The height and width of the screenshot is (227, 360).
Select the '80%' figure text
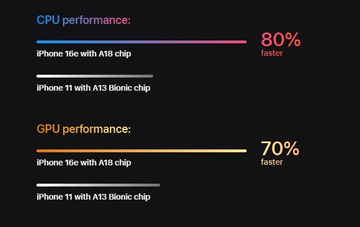(x=281, y=39)
